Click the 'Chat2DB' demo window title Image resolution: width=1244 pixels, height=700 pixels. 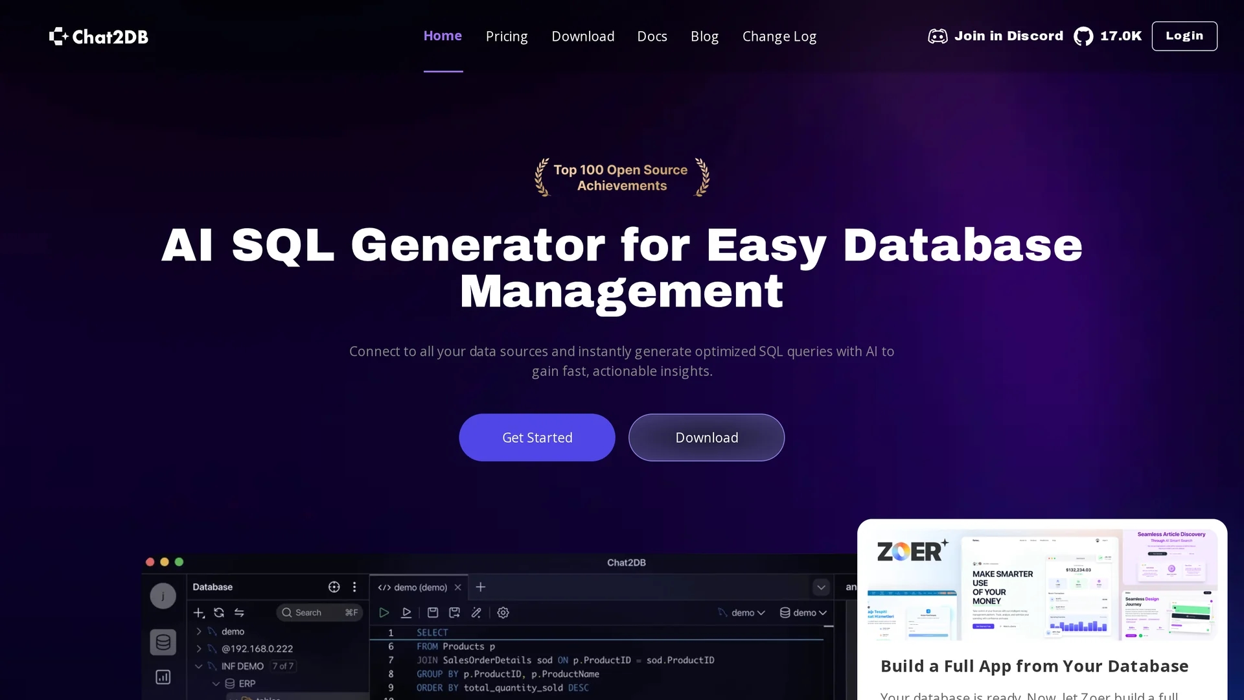(x=626, y=563)
